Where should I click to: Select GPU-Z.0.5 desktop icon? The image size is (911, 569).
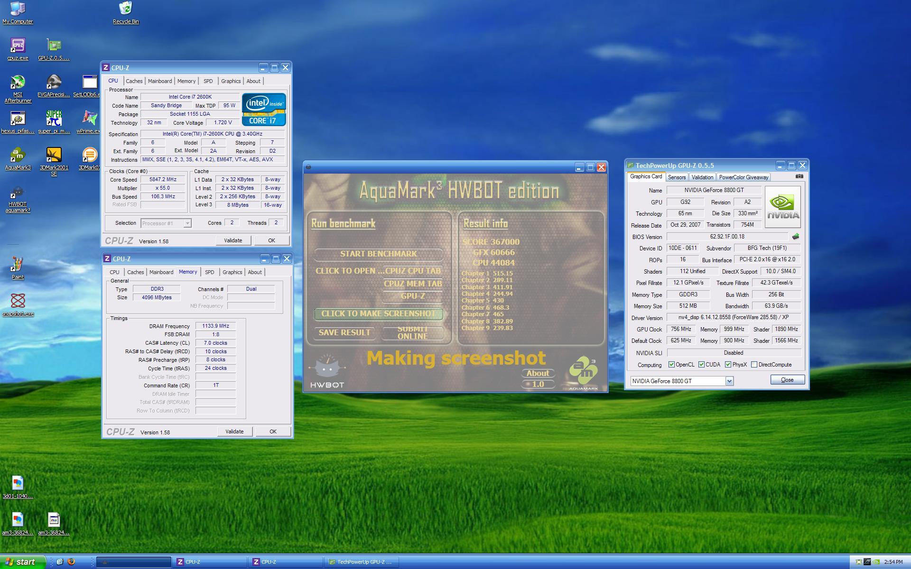pos(54,49)
